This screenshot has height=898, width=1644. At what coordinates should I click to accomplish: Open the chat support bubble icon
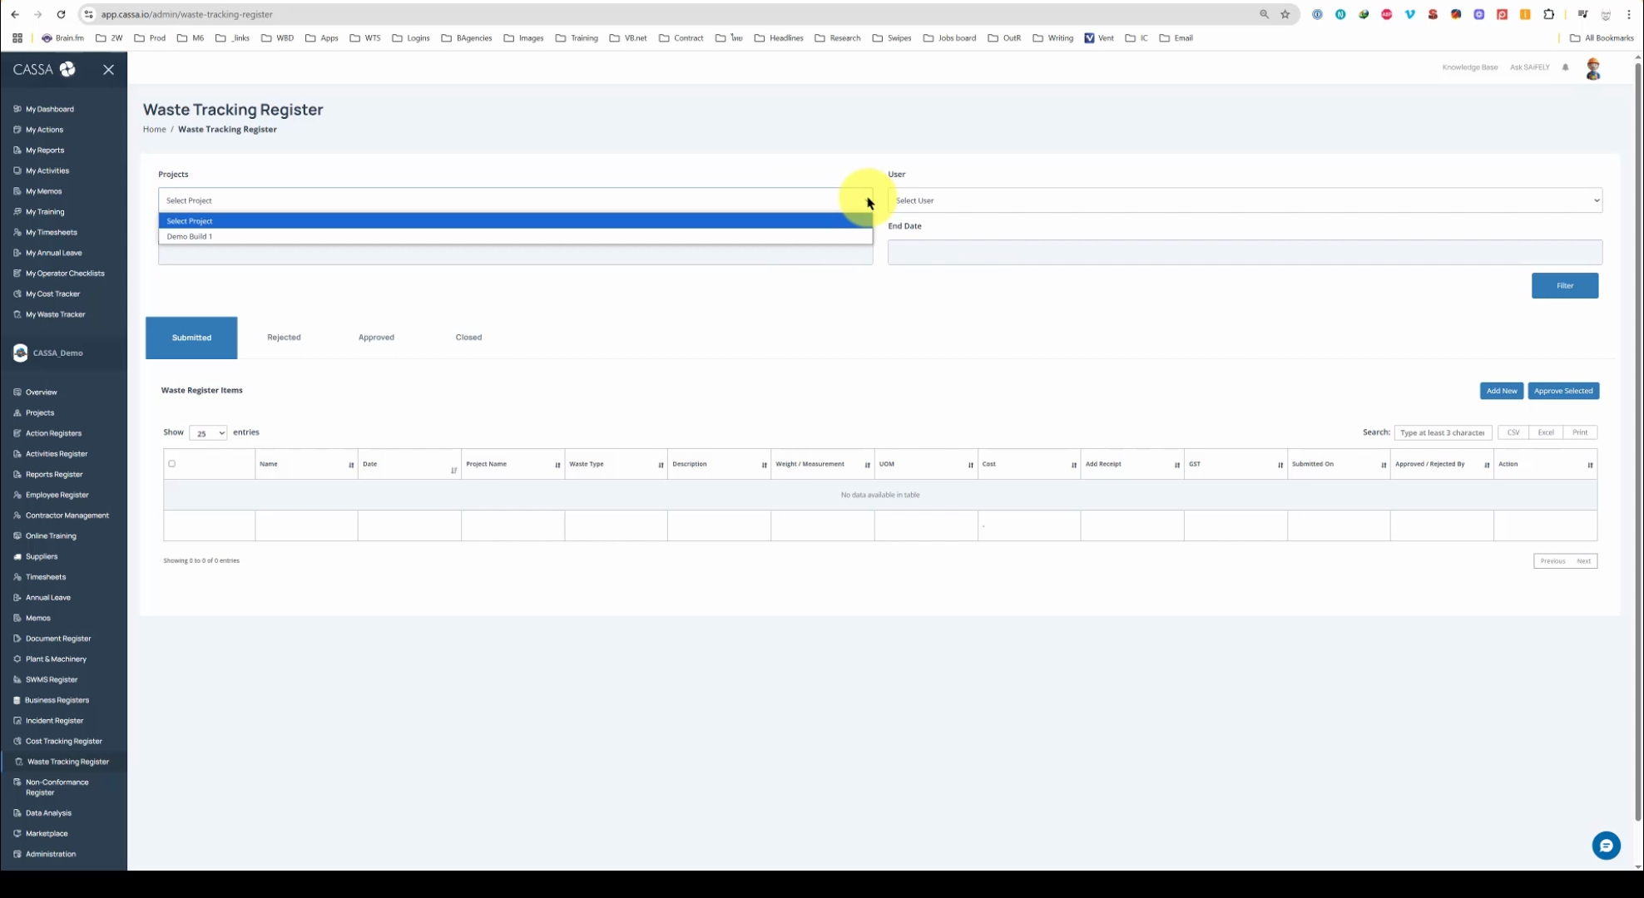[1606, 846]
